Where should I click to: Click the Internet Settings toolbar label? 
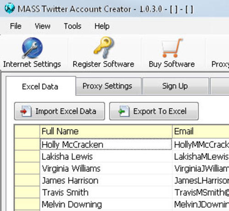click(x=32, y=64)
